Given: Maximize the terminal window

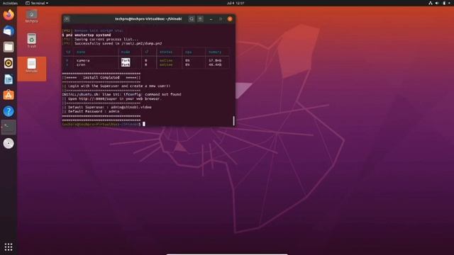Looking at the screenshot, I should 221,19.
